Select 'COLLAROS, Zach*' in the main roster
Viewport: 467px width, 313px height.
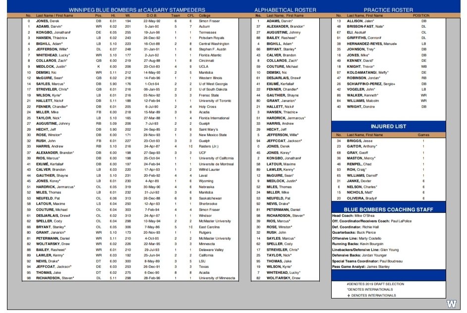[52, 61]
